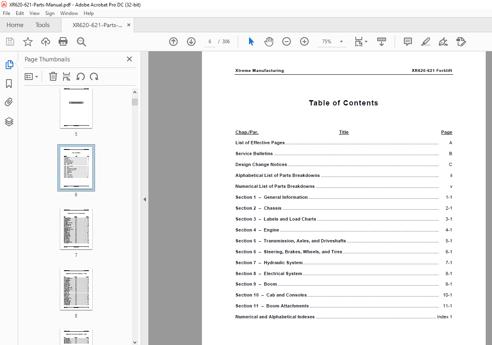Open the Layers panel
This screenshot has width=492, height=345.
point(9,122)
